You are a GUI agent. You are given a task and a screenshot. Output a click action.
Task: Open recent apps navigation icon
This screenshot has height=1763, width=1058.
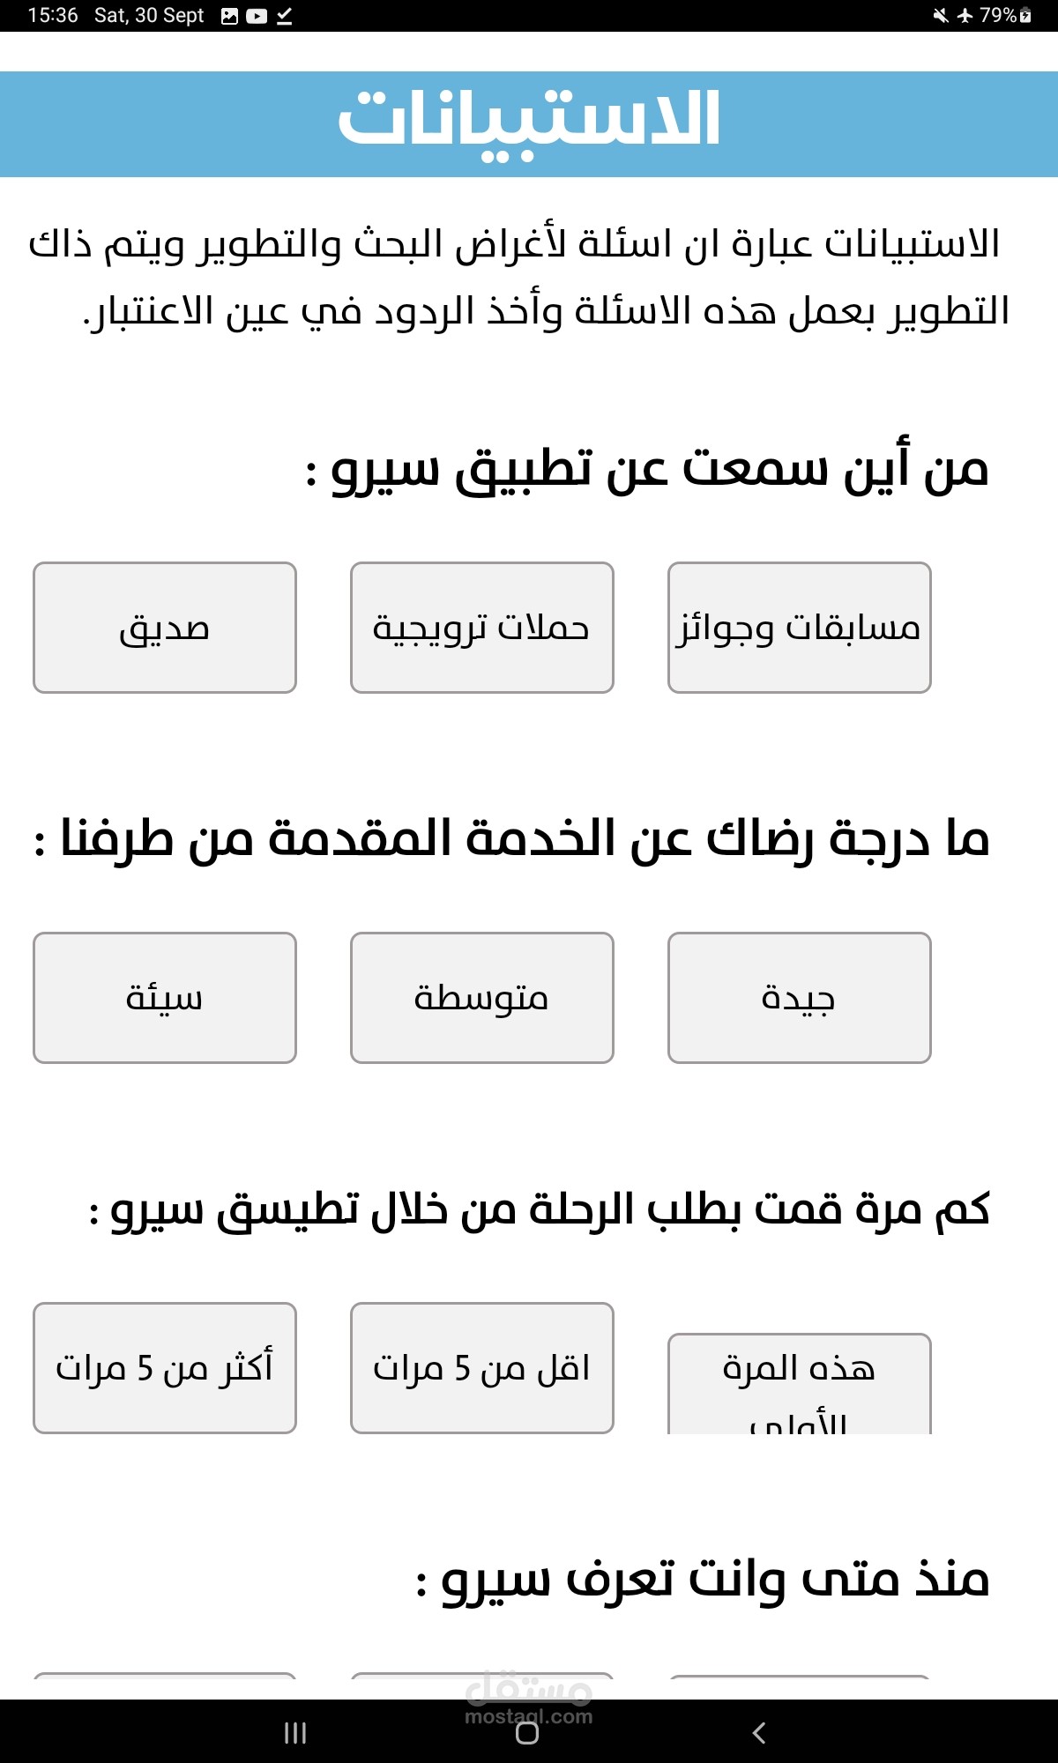[295, 1733]
